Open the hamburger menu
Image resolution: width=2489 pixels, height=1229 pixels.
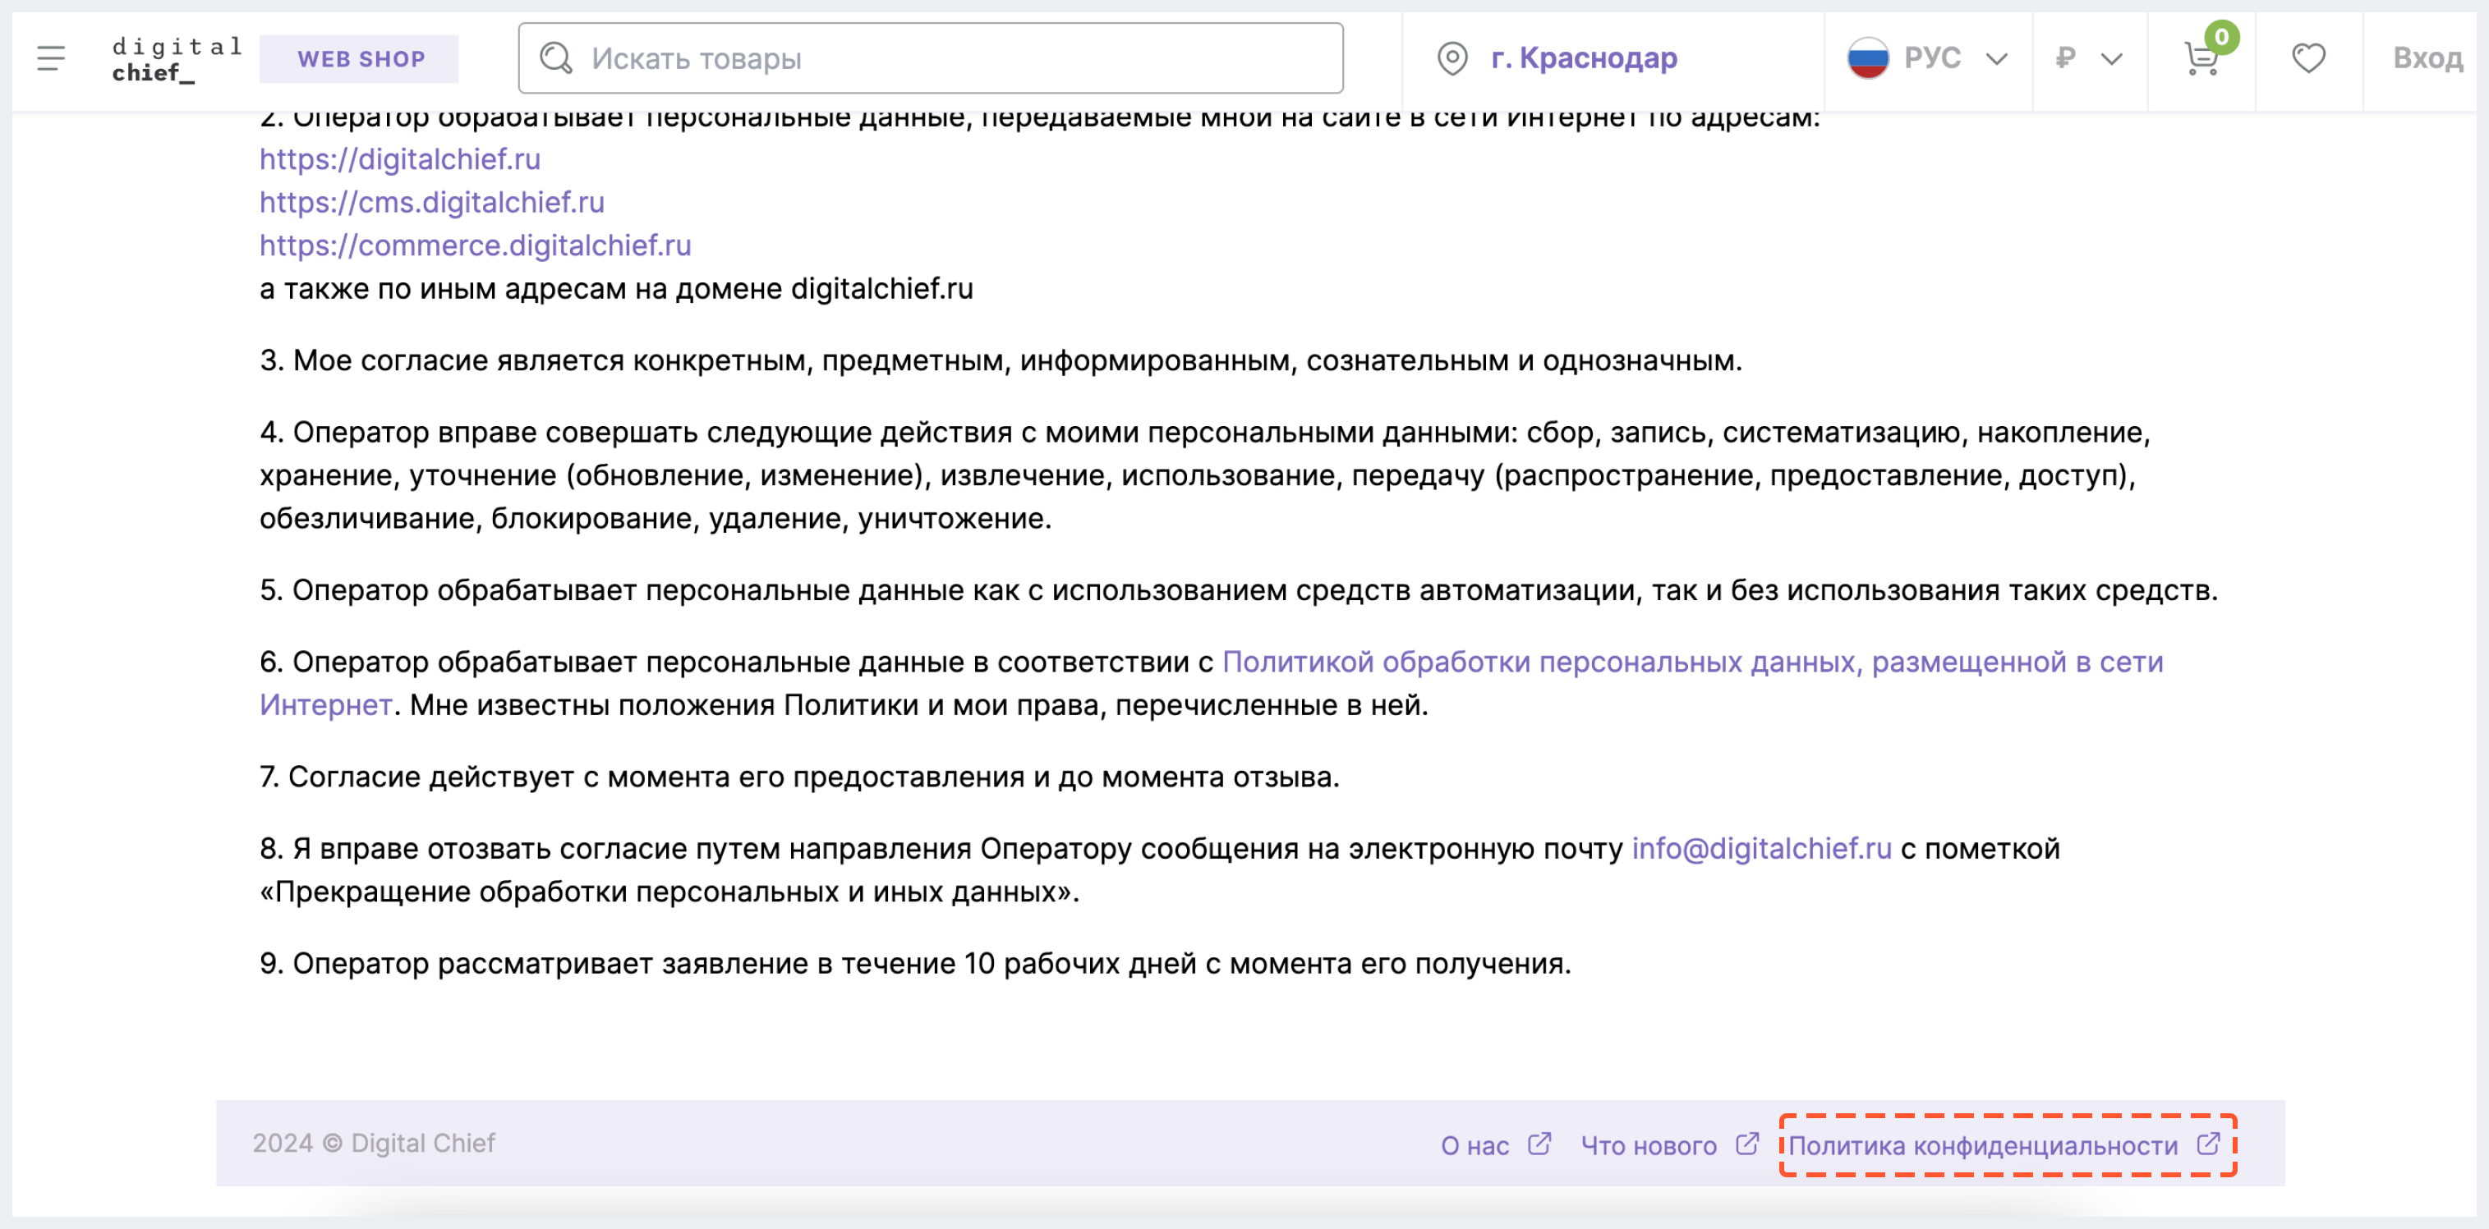pyautogui.click(x=51, y=59)
